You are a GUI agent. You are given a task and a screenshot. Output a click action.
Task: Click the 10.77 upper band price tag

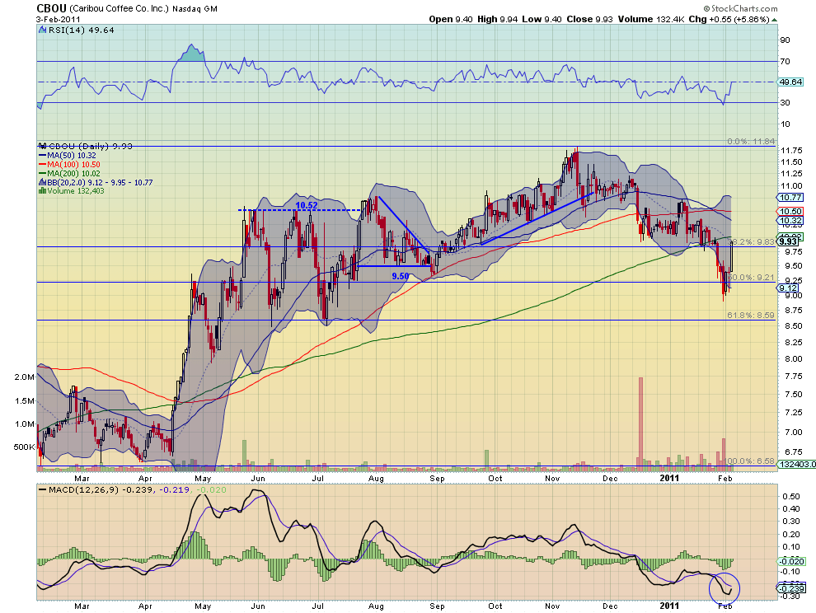[x=790, y=198]
